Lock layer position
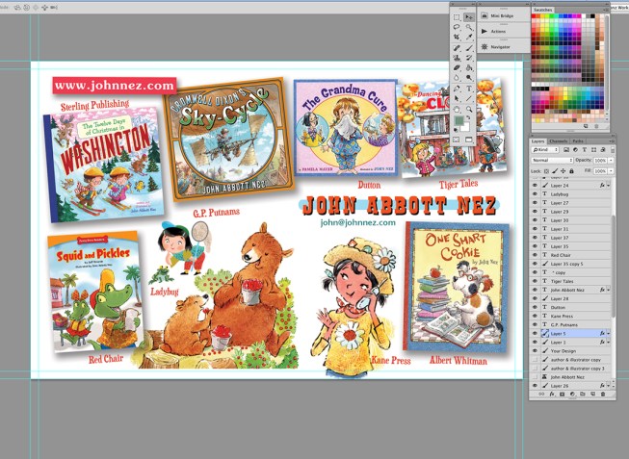The image size is (629, 459). pos(563,171)
